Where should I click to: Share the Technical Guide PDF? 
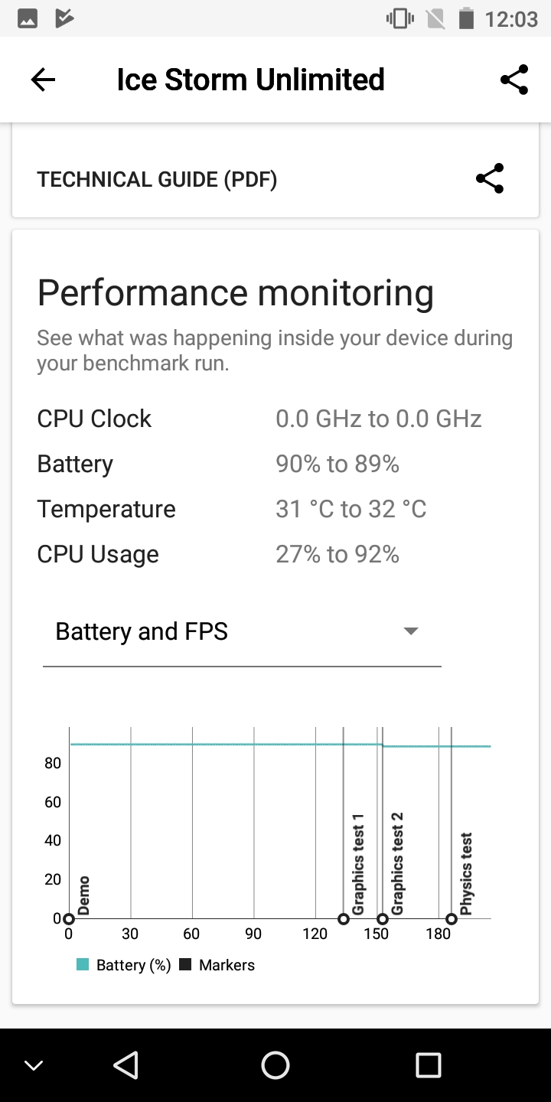click(x=490, y=179)
